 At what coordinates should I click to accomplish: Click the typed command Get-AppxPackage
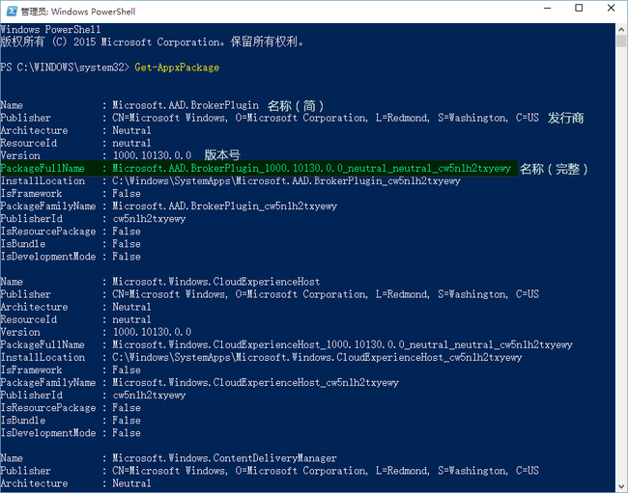pyautogui.click(x=177, y=68)
